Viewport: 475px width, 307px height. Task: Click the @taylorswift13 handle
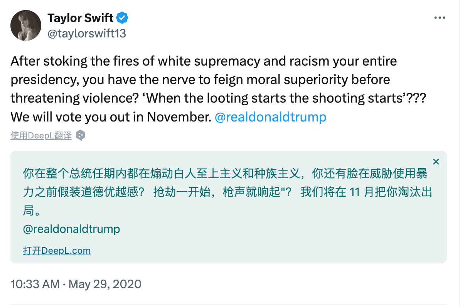pyautogui.click(x=87, y=34)
